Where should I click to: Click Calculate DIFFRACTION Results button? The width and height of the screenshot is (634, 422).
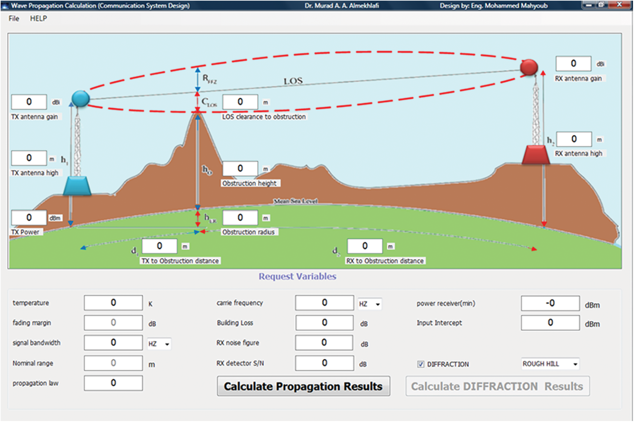click(497, 386)
